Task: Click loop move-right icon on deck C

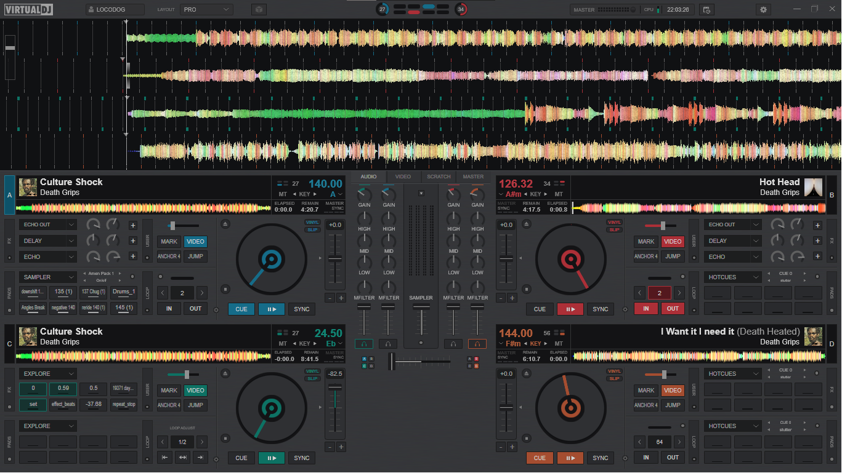Action: pos(200,458)
